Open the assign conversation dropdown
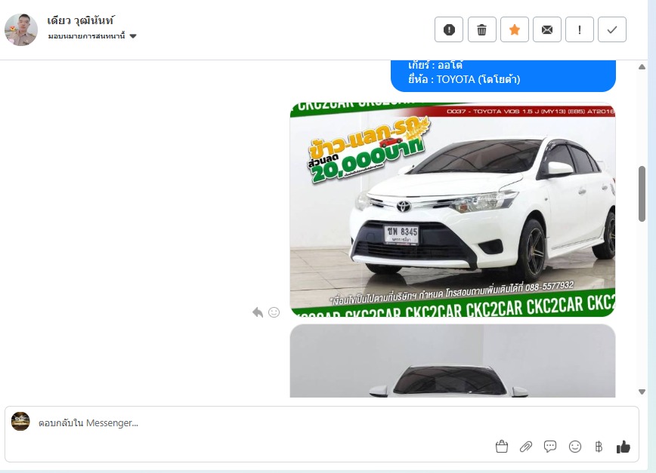The height and width of the screenshot is (473, 656). (86, 36)
